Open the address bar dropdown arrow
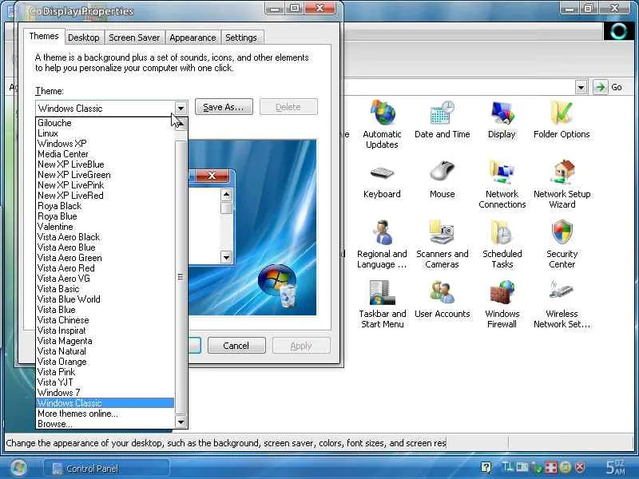 (x=581, y=87)
